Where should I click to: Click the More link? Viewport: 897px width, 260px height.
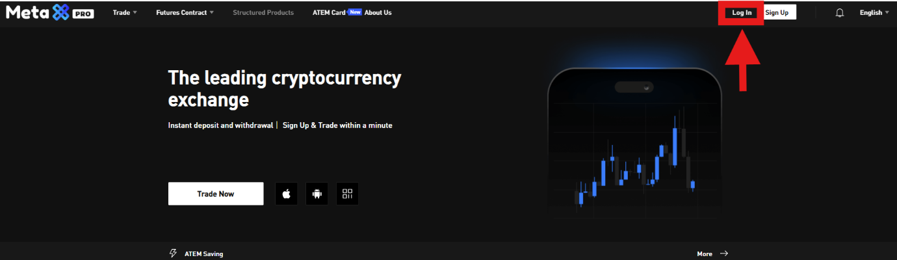point(705,254)
